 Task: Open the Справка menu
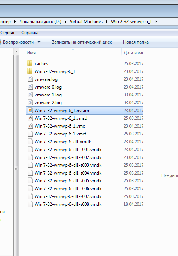pyautogui.click(x=30, y=33)
